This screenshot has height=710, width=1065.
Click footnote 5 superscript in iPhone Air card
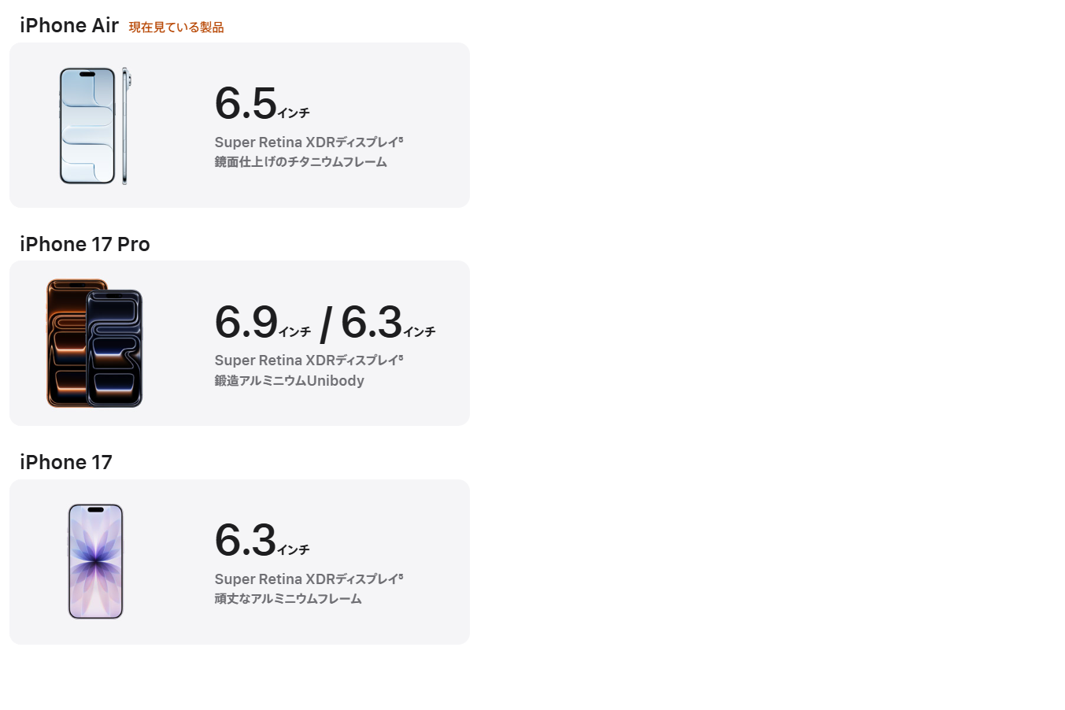click(x=401, y=140)
